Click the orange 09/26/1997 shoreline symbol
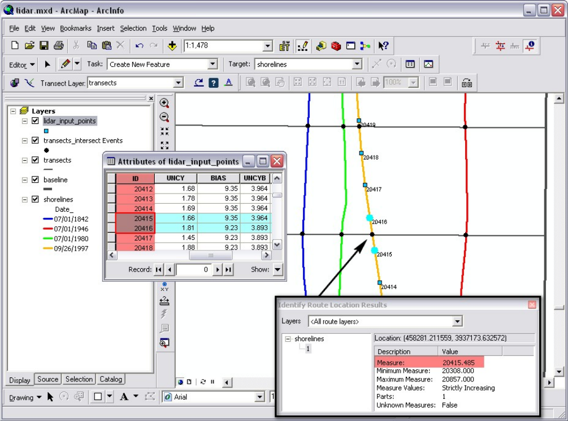568x421 pixels. click(x=48, y=248)
